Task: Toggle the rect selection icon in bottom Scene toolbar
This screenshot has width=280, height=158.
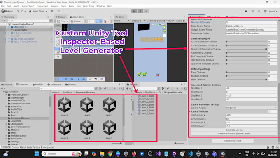Action: pos(60,79)
